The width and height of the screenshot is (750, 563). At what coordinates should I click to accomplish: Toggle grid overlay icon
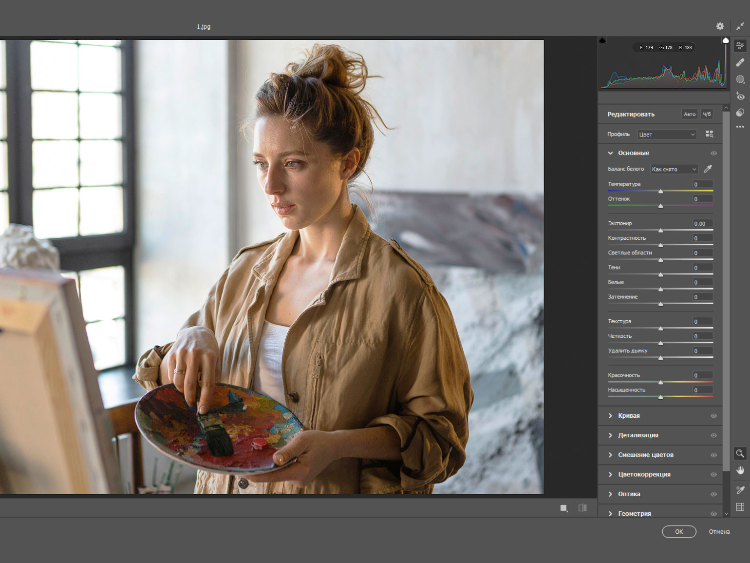740,507
